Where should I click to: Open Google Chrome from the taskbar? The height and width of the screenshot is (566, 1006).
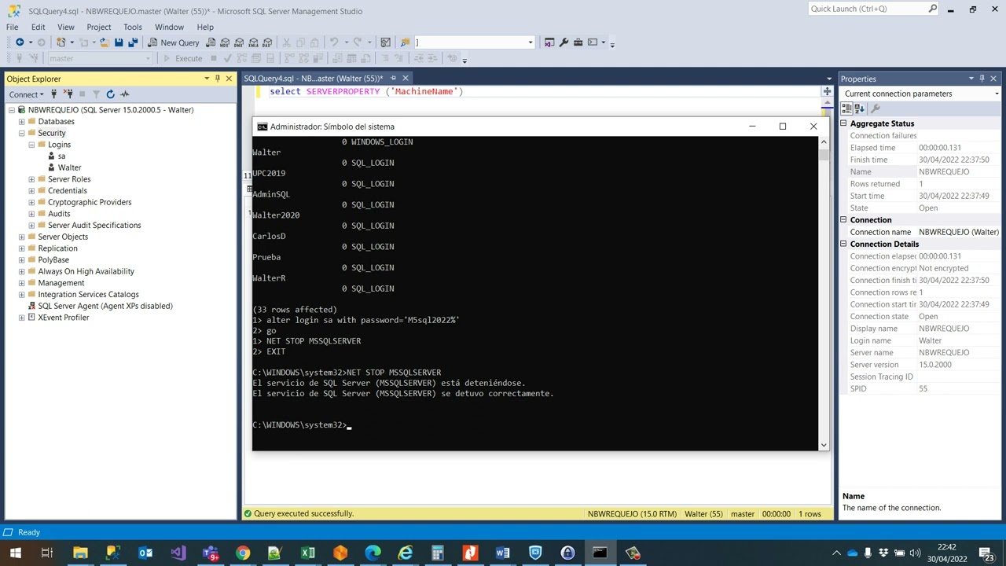243,553
